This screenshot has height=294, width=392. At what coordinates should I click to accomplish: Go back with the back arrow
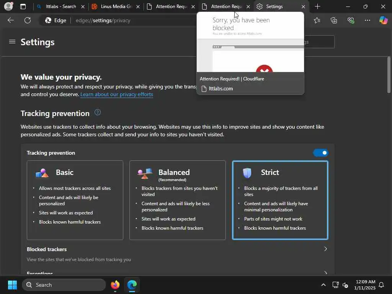[x=11, y=20]
